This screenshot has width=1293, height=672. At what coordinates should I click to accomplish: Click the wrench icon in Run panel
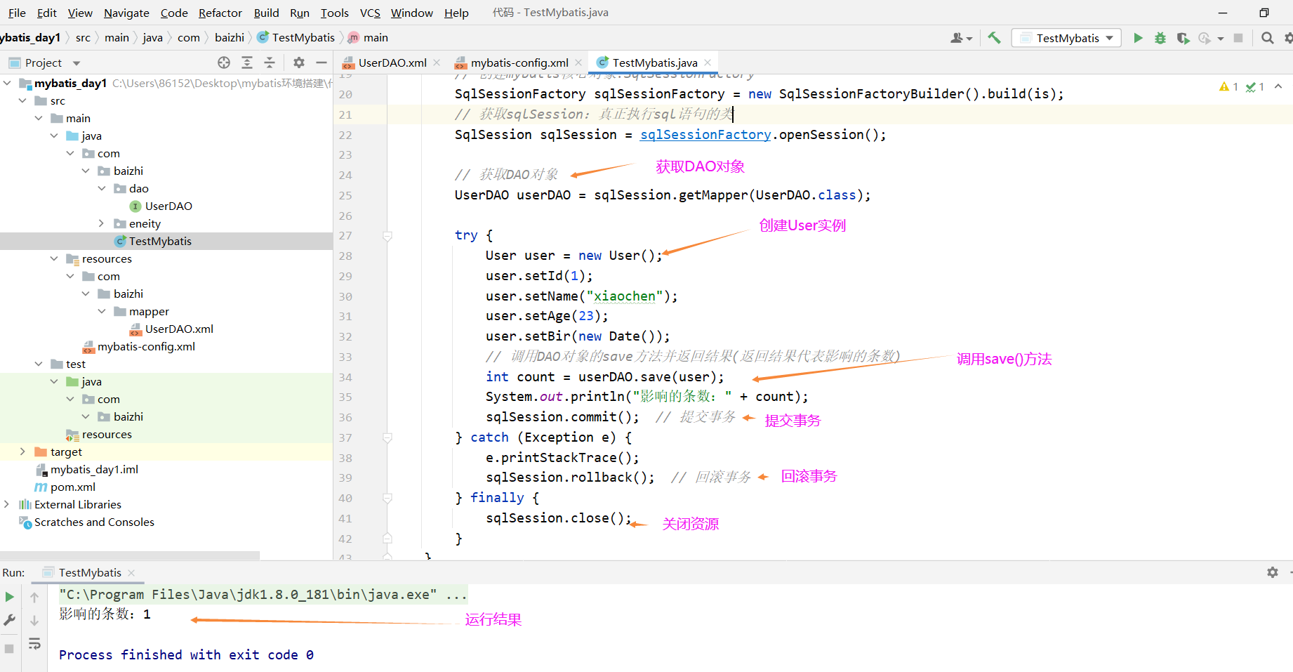coord(10,620)
